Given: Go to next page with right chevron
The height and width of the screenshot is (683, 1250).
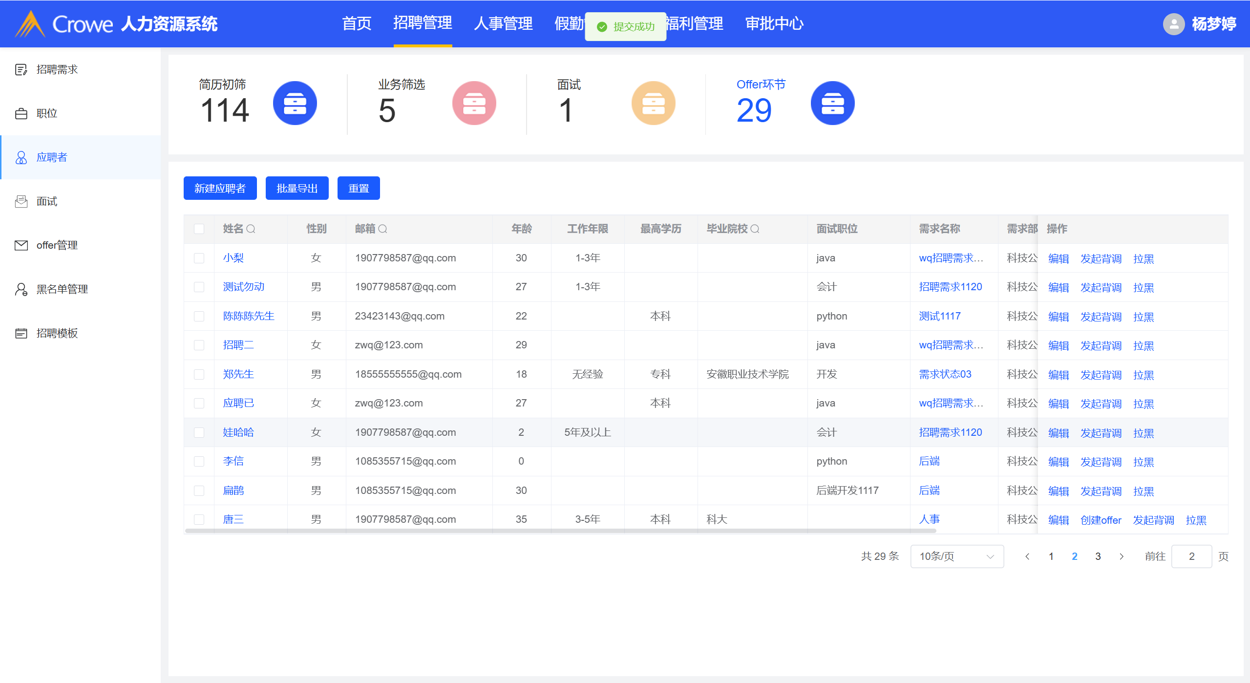Looking at the screenshot, I should click(1122, 556).
